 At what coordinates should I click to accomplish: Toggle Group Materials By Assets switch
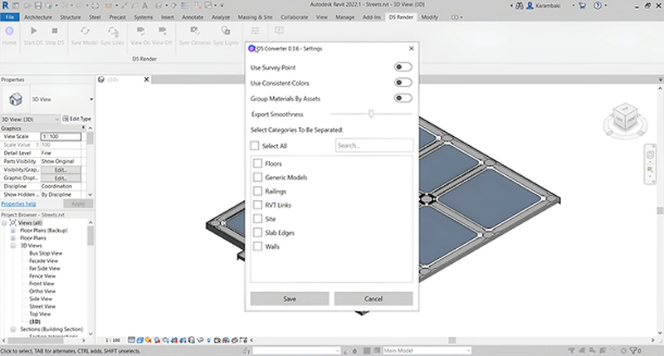[x=403, y=98]
